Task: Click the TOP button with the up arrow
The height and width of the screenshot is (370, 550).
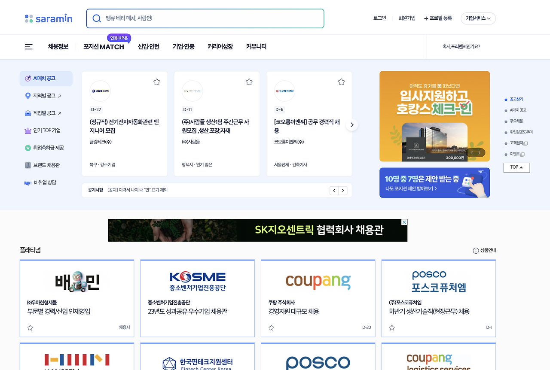Action: (x=516, y=167)
